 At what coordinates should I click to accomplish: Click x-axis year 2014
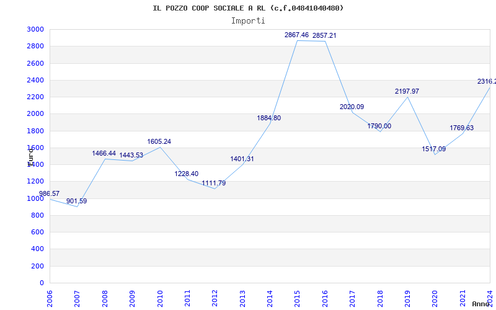[x=270, y=299]
